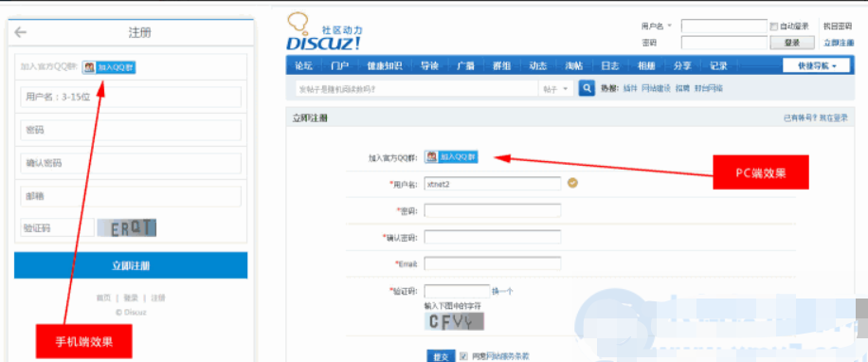The width and height of the screenshot is (868, 362).
Task: Click the 网站建设 hot search link
Action: click(656, 88)
